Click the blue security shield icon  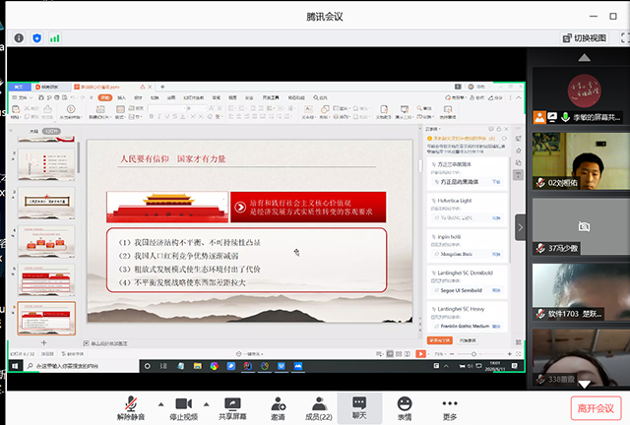coord(36,38)
